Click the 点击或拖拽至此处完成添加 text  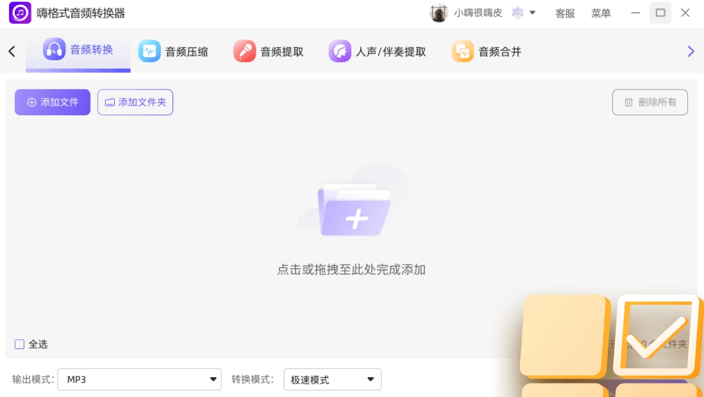(351, 270)
